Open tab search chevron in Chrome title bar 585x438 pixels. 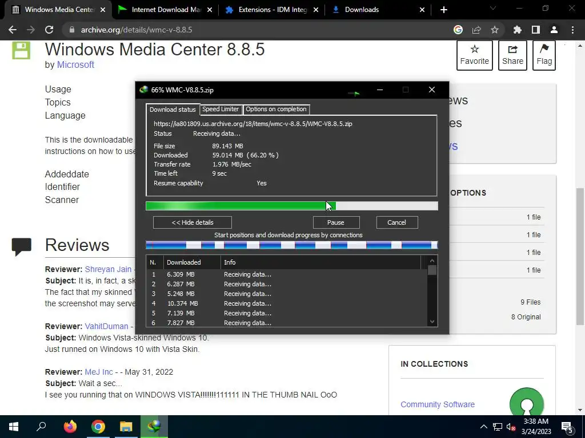[493, 8]
